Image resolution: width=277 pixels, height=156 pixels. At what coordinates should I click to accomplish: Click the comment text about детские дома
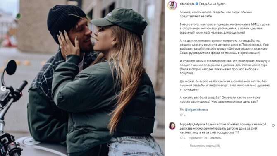tap(223, 128)
